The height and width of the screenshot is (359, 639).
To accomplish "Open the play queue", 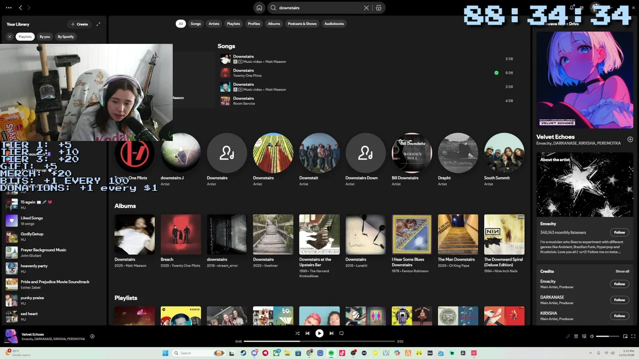I will 576,337.
